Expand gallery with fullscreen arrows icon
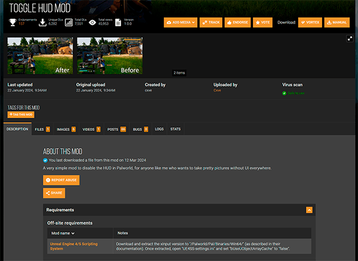Screen dimensions: 358x261 click(350, 39)
